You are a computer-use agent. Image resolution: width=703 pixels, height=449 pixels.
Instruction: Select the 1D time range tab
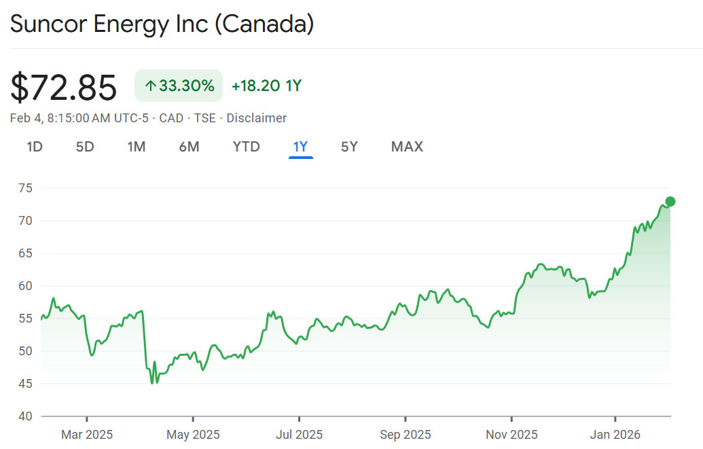click(35, 147)
